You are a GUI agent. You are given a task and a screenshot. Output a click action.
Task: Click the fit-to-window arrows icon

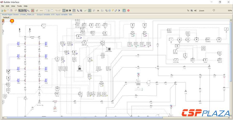64,11
